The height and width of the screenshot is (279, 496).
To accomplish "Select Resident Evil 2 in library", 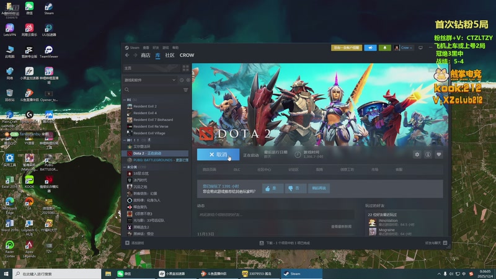I will [145, 106].
